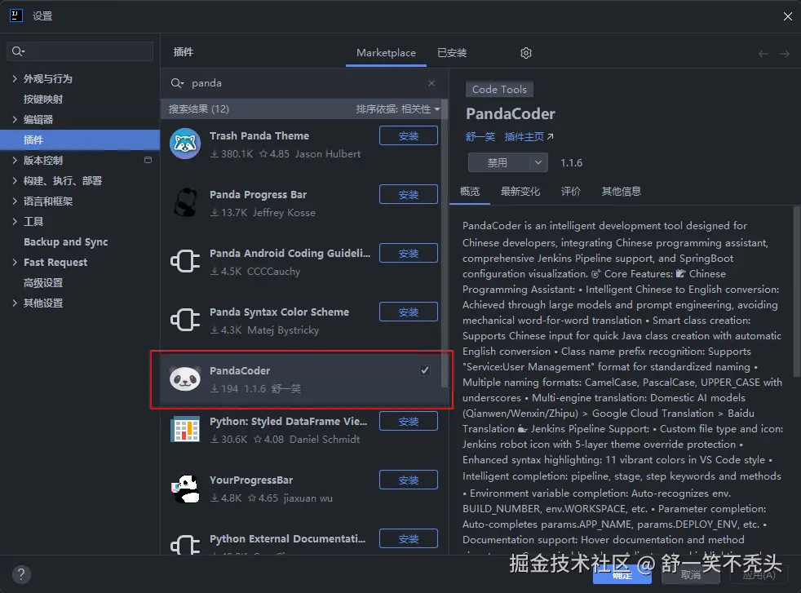Viewport: 801px width, 593px height.
Task: Click the plugin description scrollbar
Action: click(796, 291)
